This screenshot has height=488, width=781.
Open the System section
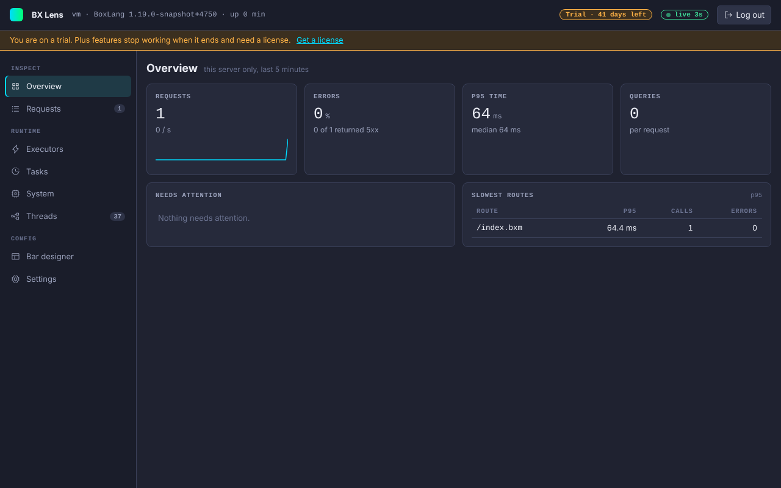pos(68,193)
